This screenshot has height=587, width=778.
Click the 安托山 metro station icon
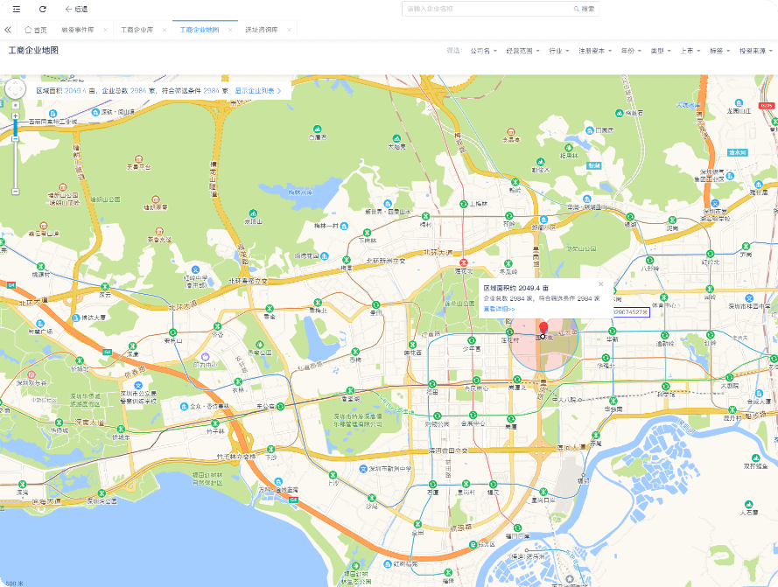172,332
